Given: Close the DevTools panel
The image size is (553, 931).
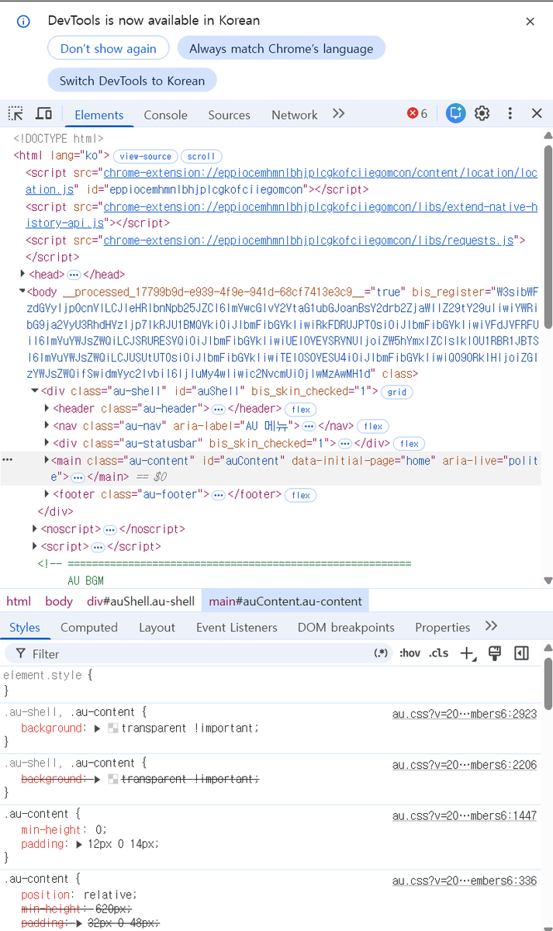Looking at the screenshot, I should click(x=537, y=113).
